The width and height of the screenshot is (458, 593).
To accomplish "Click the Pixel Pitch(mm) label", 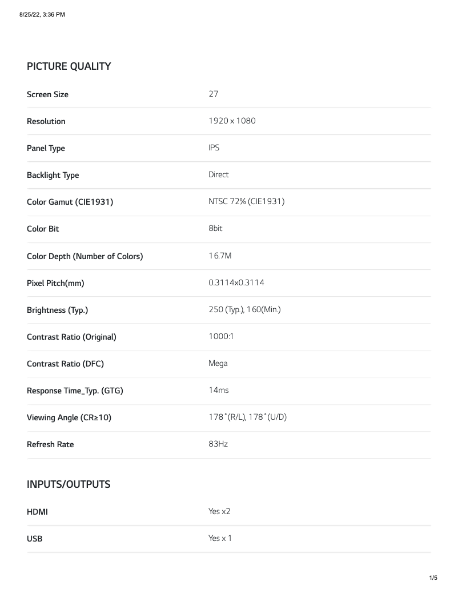I will click(55, 283).
